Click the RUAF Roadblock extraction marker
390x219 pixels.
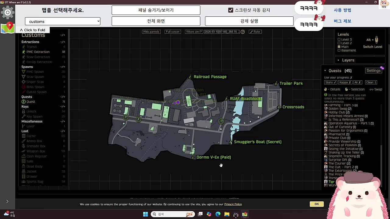227,99
